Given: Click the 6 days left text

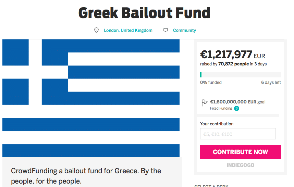Looking at the screenshot, I should (x=271, y=83).
